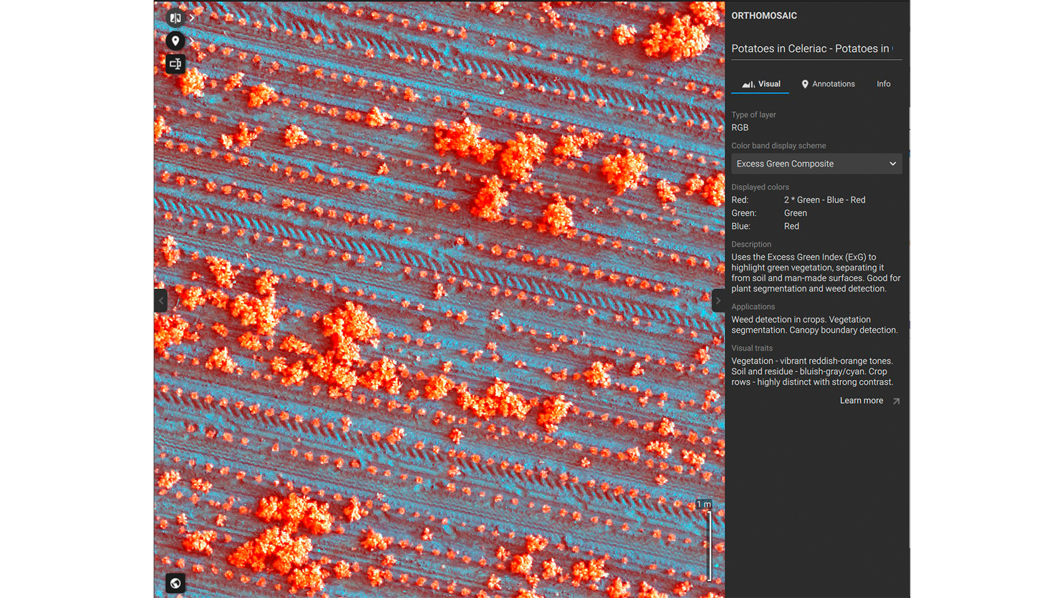The image size is (1064, 598).
Task: Open the annotation pin tool on map
Action: (176, 41)
